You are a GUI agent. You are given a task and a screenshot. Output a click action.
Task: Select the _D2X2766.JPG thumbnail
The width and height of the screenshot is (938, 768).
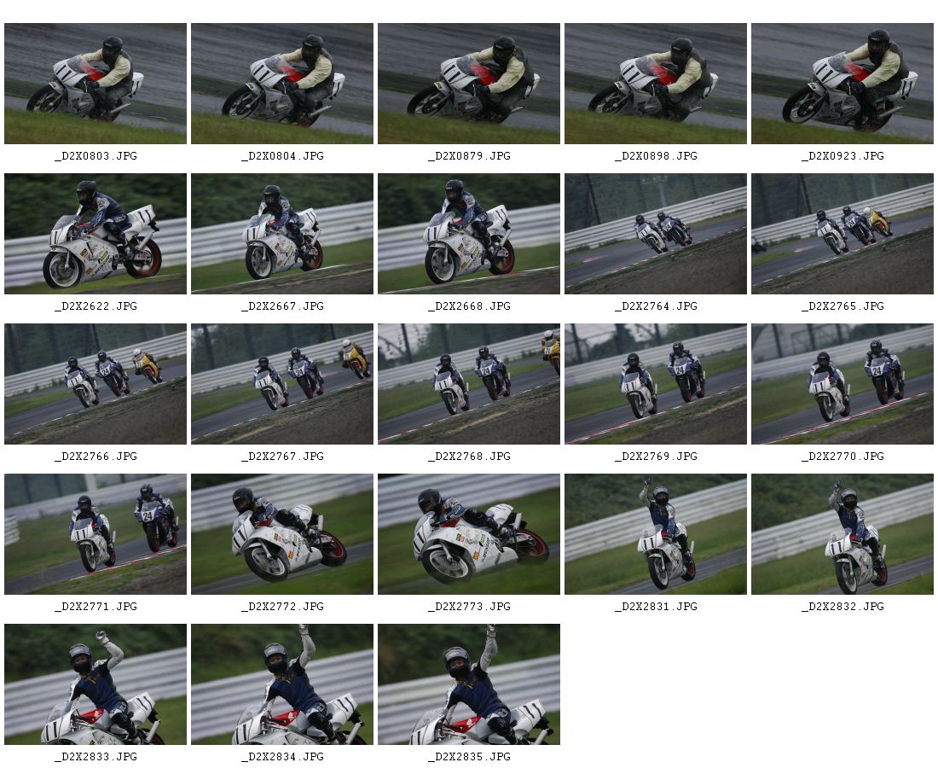pyautogui.click(x=96, y=384)
